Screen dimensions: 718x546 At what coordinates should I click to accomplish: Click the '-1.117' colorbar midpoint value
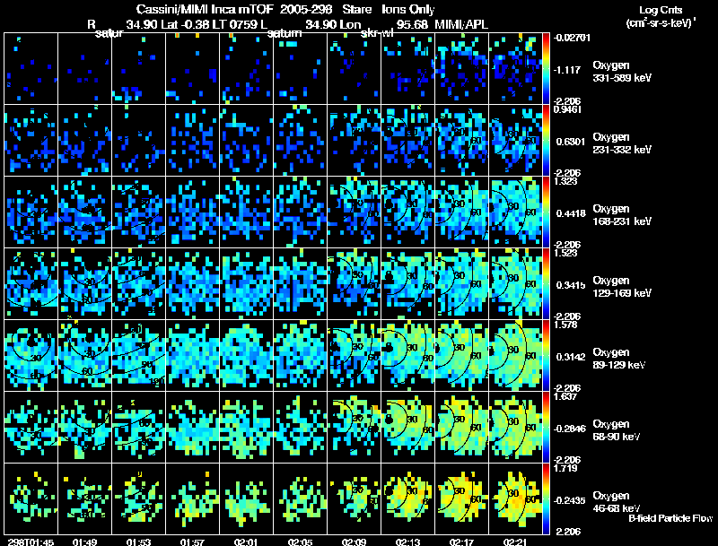[x=568, y=70]
